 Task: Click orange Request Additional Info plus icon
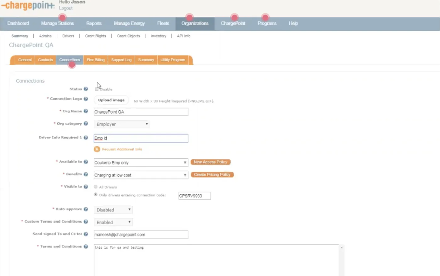(97, 149)
